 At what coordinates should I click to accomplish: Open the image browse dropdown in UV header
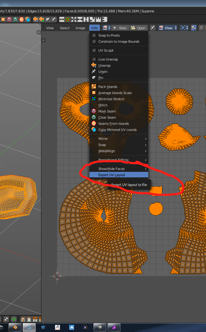[x=106, y=28]
